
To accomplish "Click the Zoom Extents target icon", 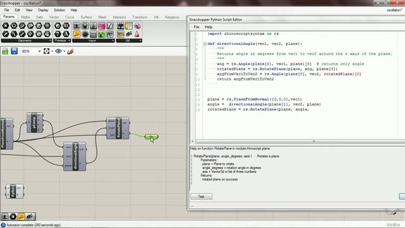I will [x=46, y=51].
